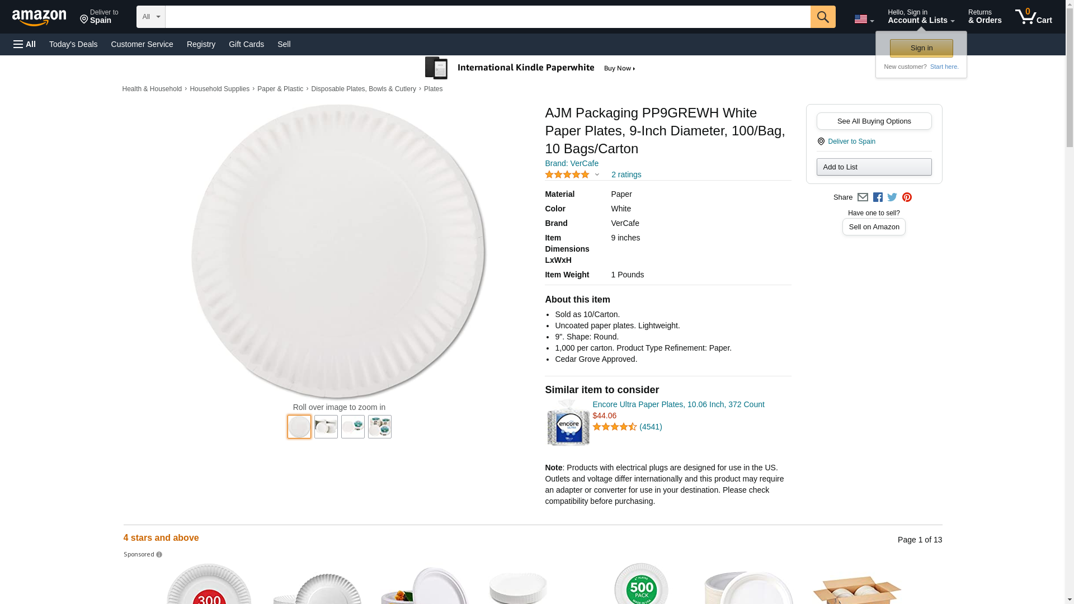Click See All Buying Options button
Image resolution: width=1074 pixels, height=604 pixels.
pos(874,121)
